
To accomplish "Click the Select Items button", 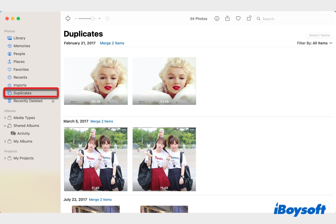I will 319,35.
